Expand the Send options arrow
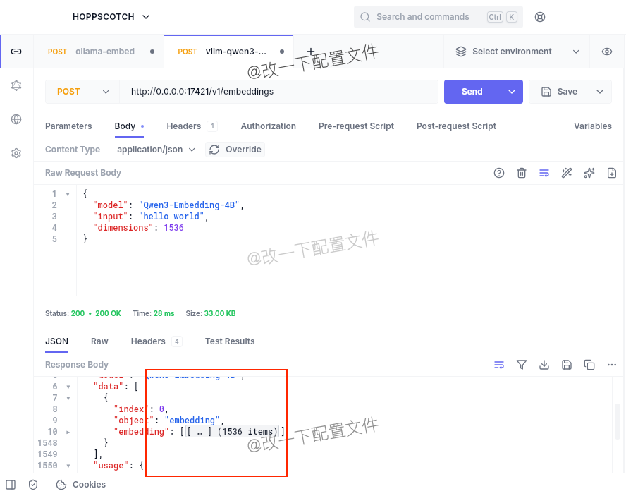The height and width of the screenshot is (496, 626). tap(511, 92)
